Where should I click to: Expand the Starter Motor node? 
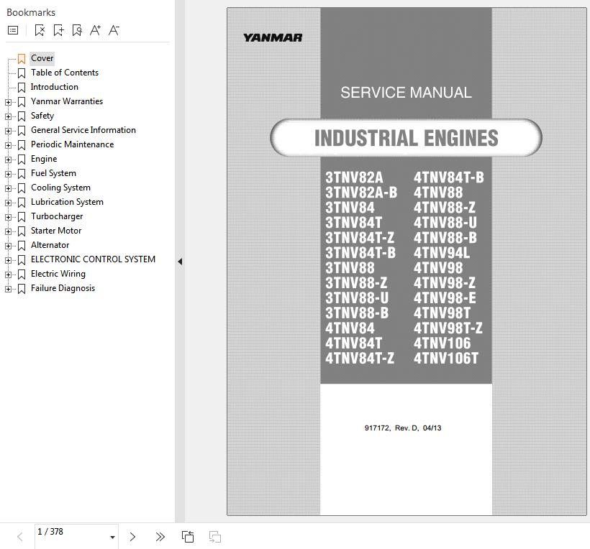(x=8, y=231)
